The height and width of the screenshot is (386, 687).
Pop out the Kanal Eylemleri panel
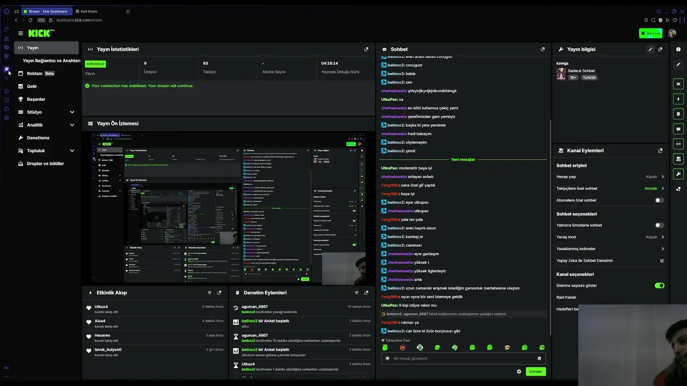(660, 151)
